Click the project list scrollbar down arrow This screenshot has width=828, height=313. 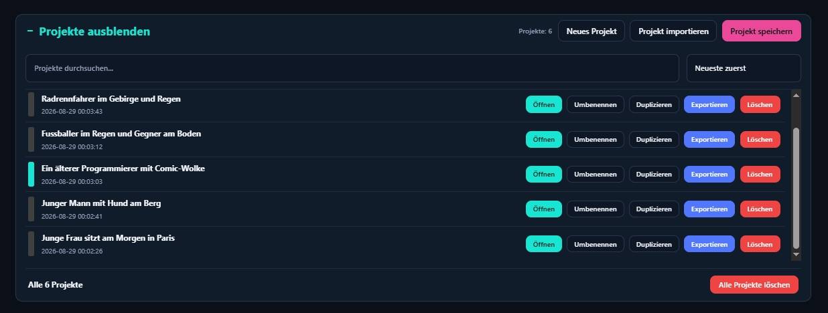coord(796,255)
